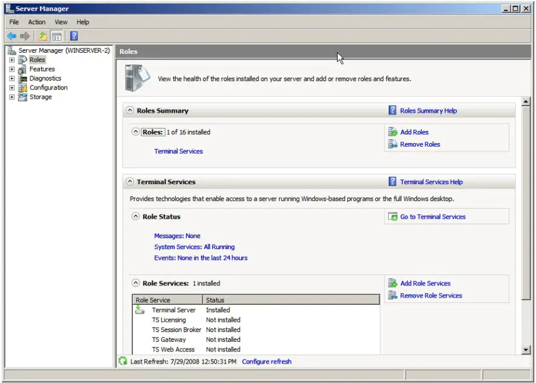
Task: Select the TS Gateway row in Role Services table
Action: (x=169, y=339)
